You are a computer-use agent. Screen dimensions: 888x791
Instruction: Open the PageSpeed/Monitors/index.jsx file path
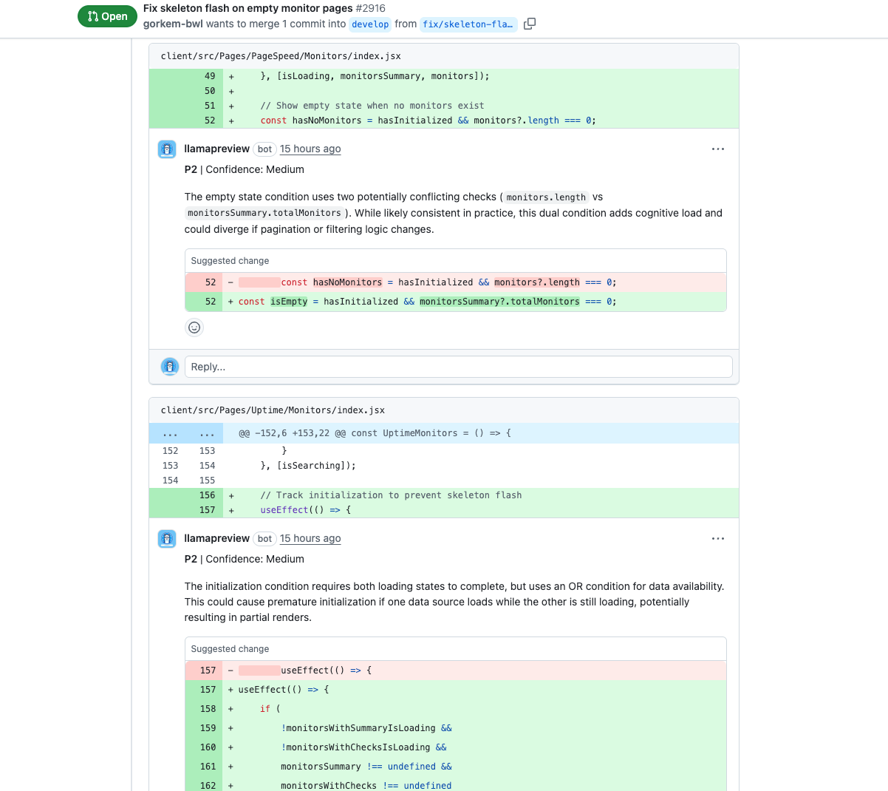(x=281, y=56)
